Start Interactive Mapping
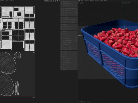 pos(69,20)
